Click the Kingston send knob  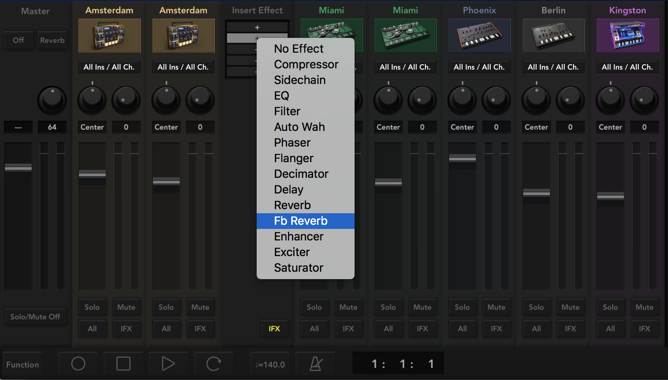[645, 100]
